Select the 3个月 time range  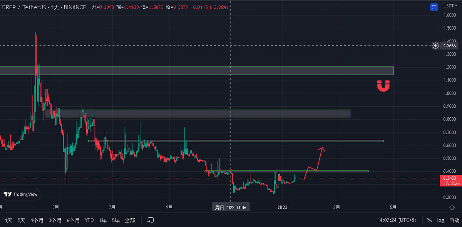pyautogui.click(x=55, y=220)
